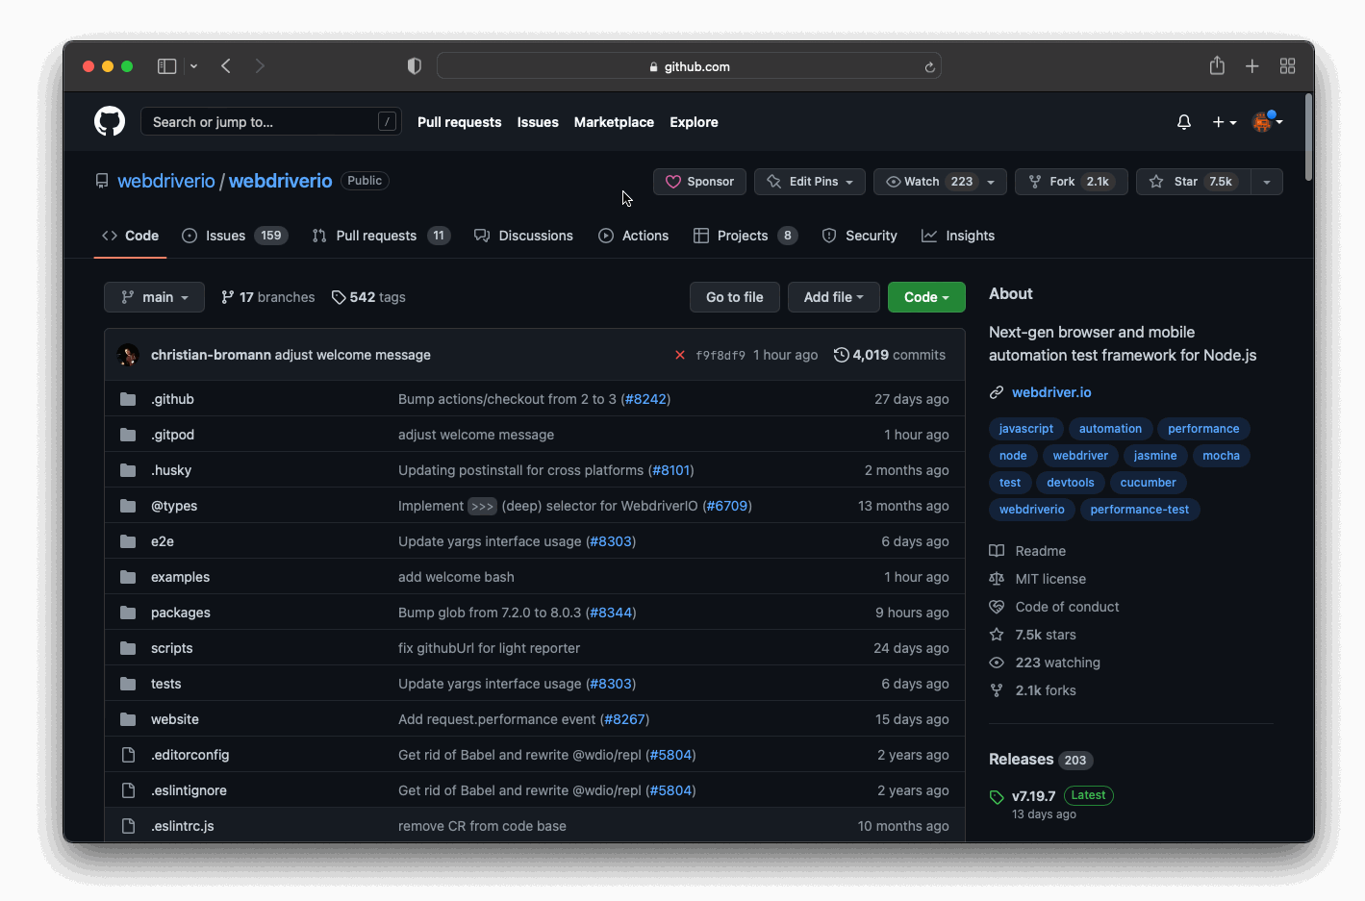The width and height of the screenshot is (1365, 901).
Task: Open pull request #8344 link
Action: (611, 613)
